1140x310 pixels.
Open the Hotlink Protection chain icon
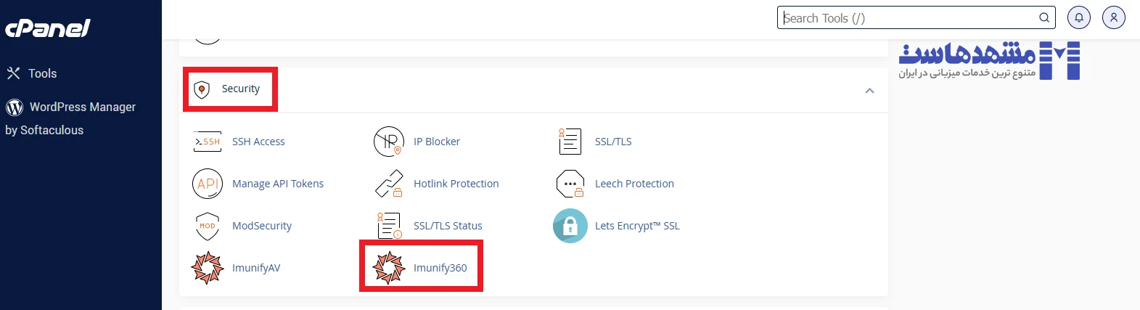tap(389, 184)
